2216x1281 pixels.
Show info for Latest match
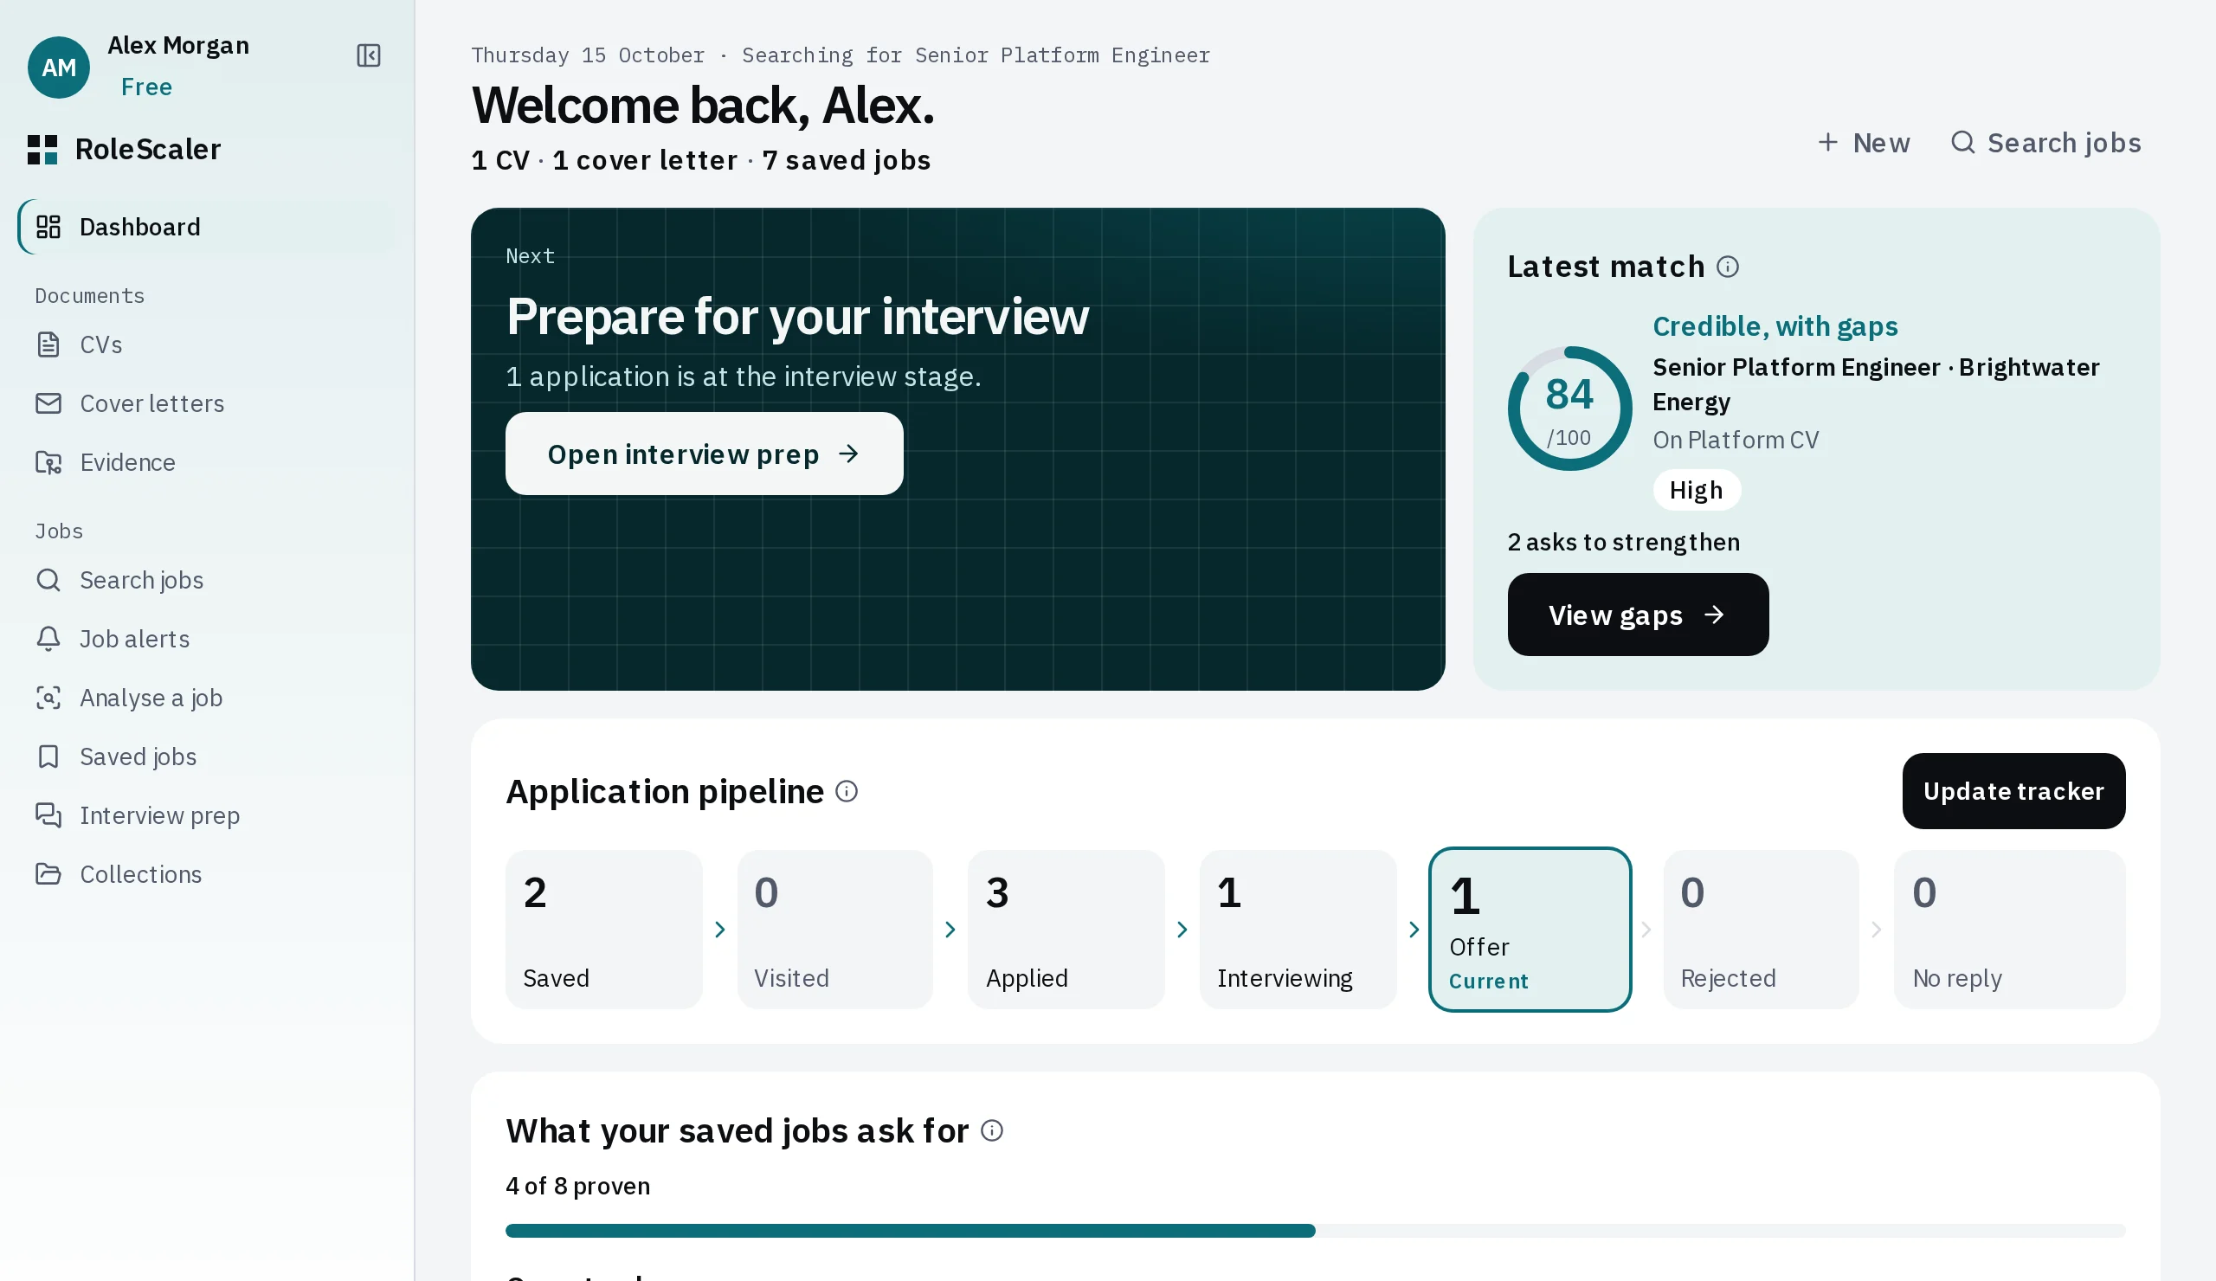[x=1727, y=267]
